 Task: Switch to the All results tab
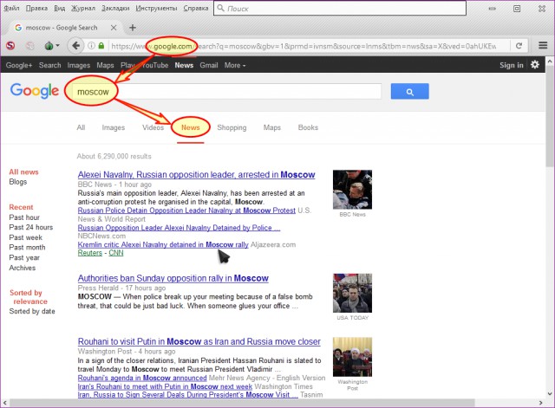[81, 127]
